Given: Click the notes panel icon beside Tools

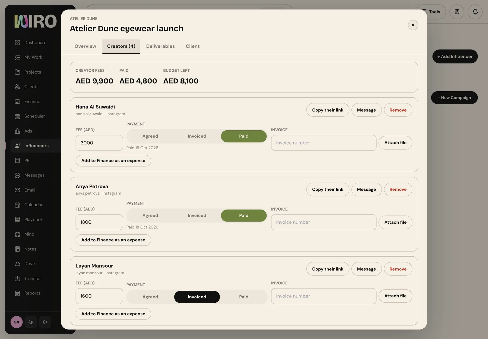Looking at the screenshot, I should pos(457,12).
